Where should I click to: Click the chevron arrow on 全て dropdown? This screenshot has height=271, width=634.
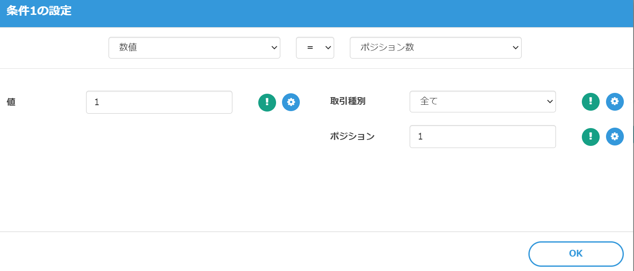550,101
